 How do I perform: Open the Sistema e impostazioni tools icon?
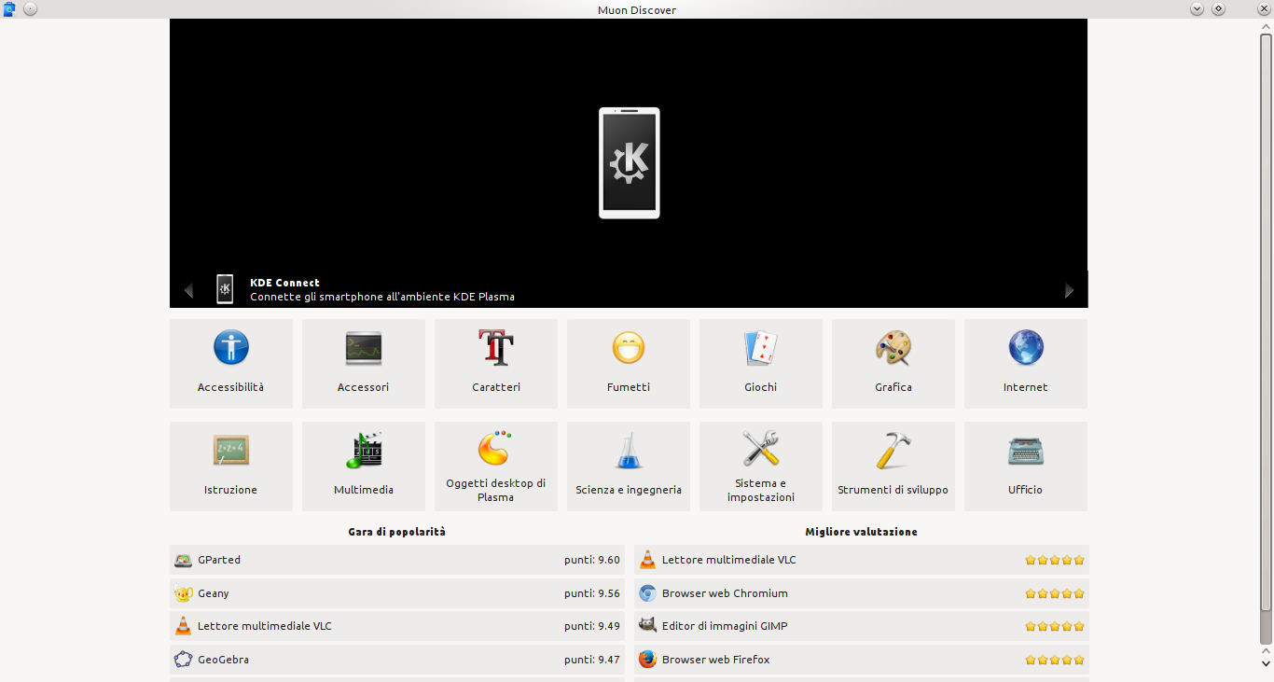pyautogui.click(x=760, y=448)
